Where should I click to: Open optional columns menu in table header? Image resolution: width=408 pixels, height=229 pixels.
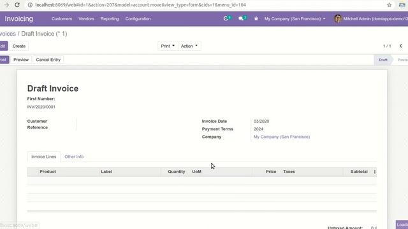(x=375, y=172)
